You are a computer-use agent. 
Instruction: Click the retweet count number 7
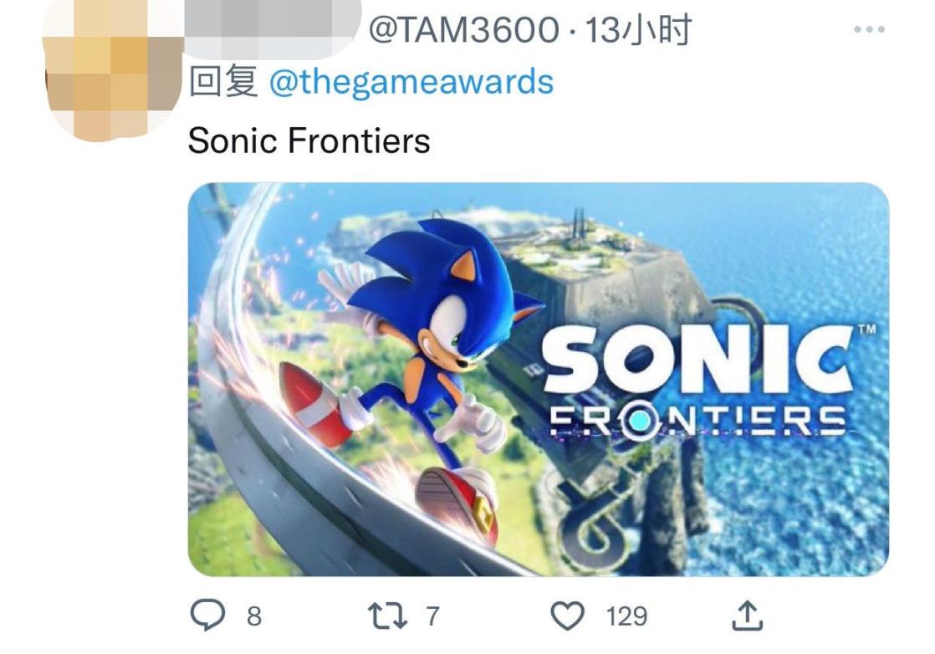click(x=432, y=616)
